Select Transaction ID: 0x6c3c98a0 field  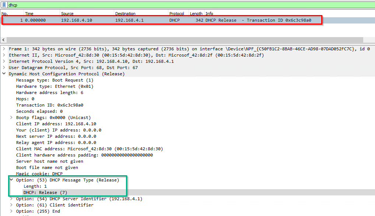49,105
